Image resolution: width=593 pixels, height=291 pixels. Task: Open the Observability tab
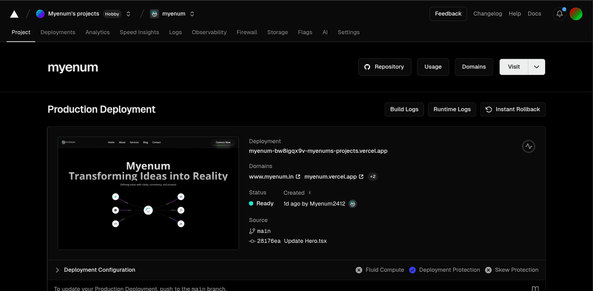coord(209,32)
